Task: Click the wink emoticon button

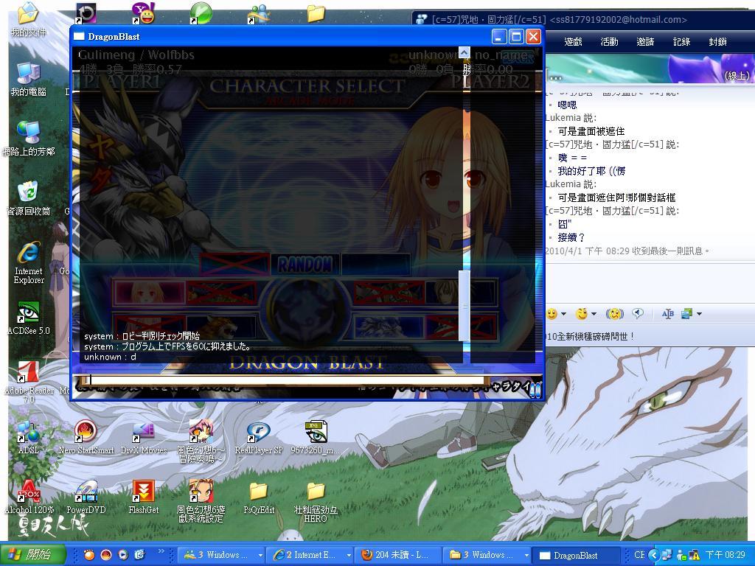Action: tap(582, 314)
